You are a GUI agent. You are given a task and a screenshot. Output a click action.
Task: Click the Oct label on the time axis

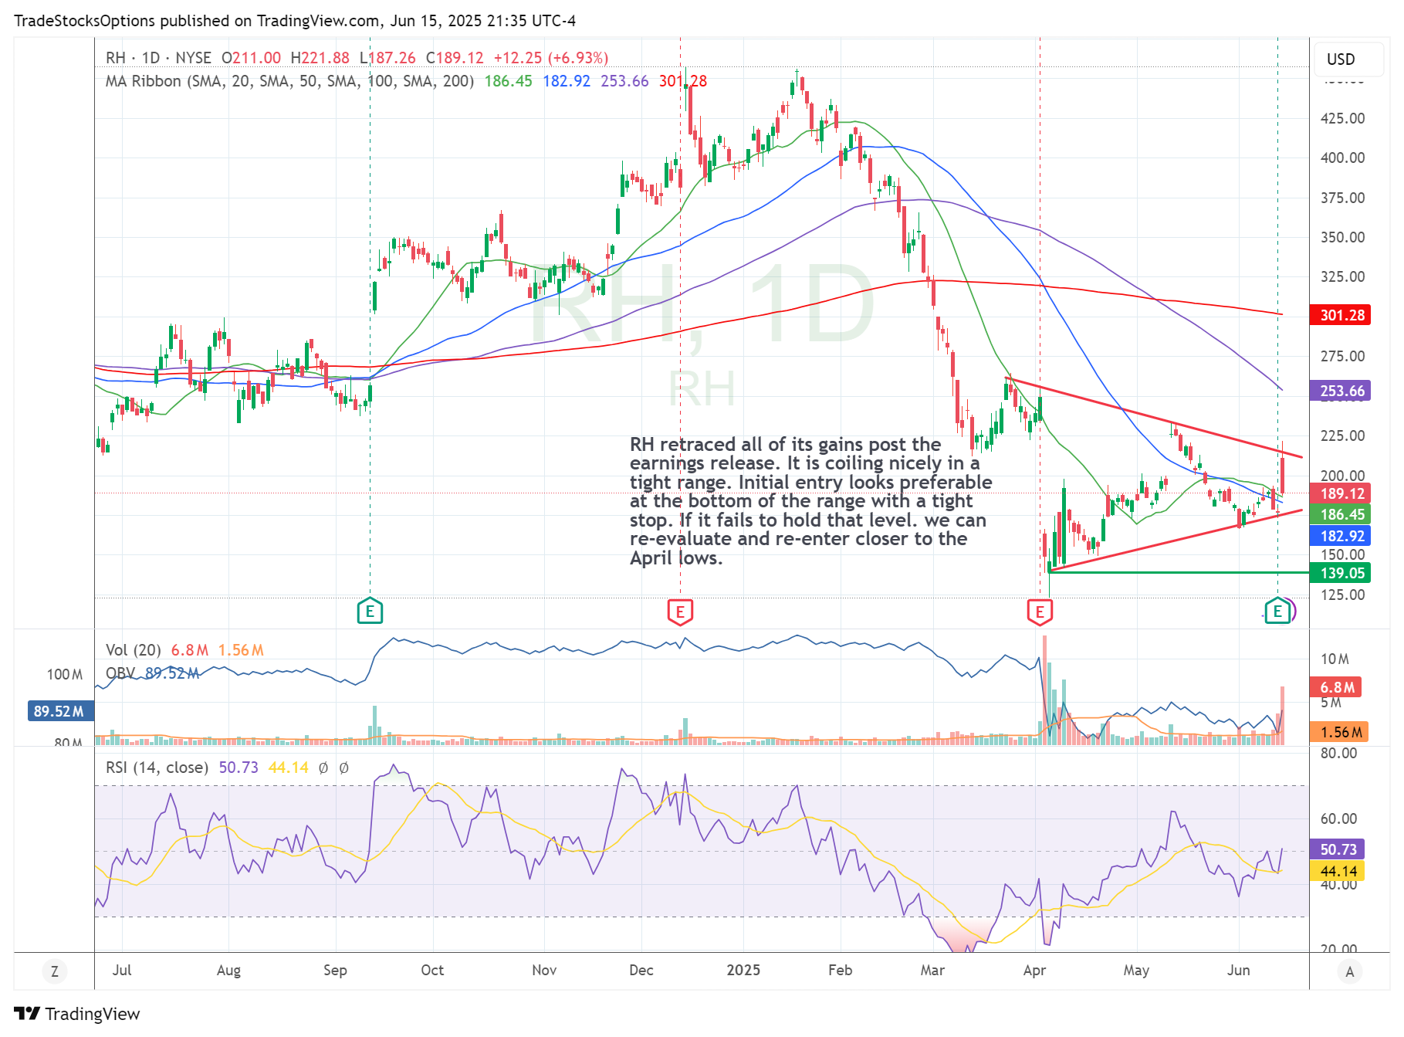[432, 971]
